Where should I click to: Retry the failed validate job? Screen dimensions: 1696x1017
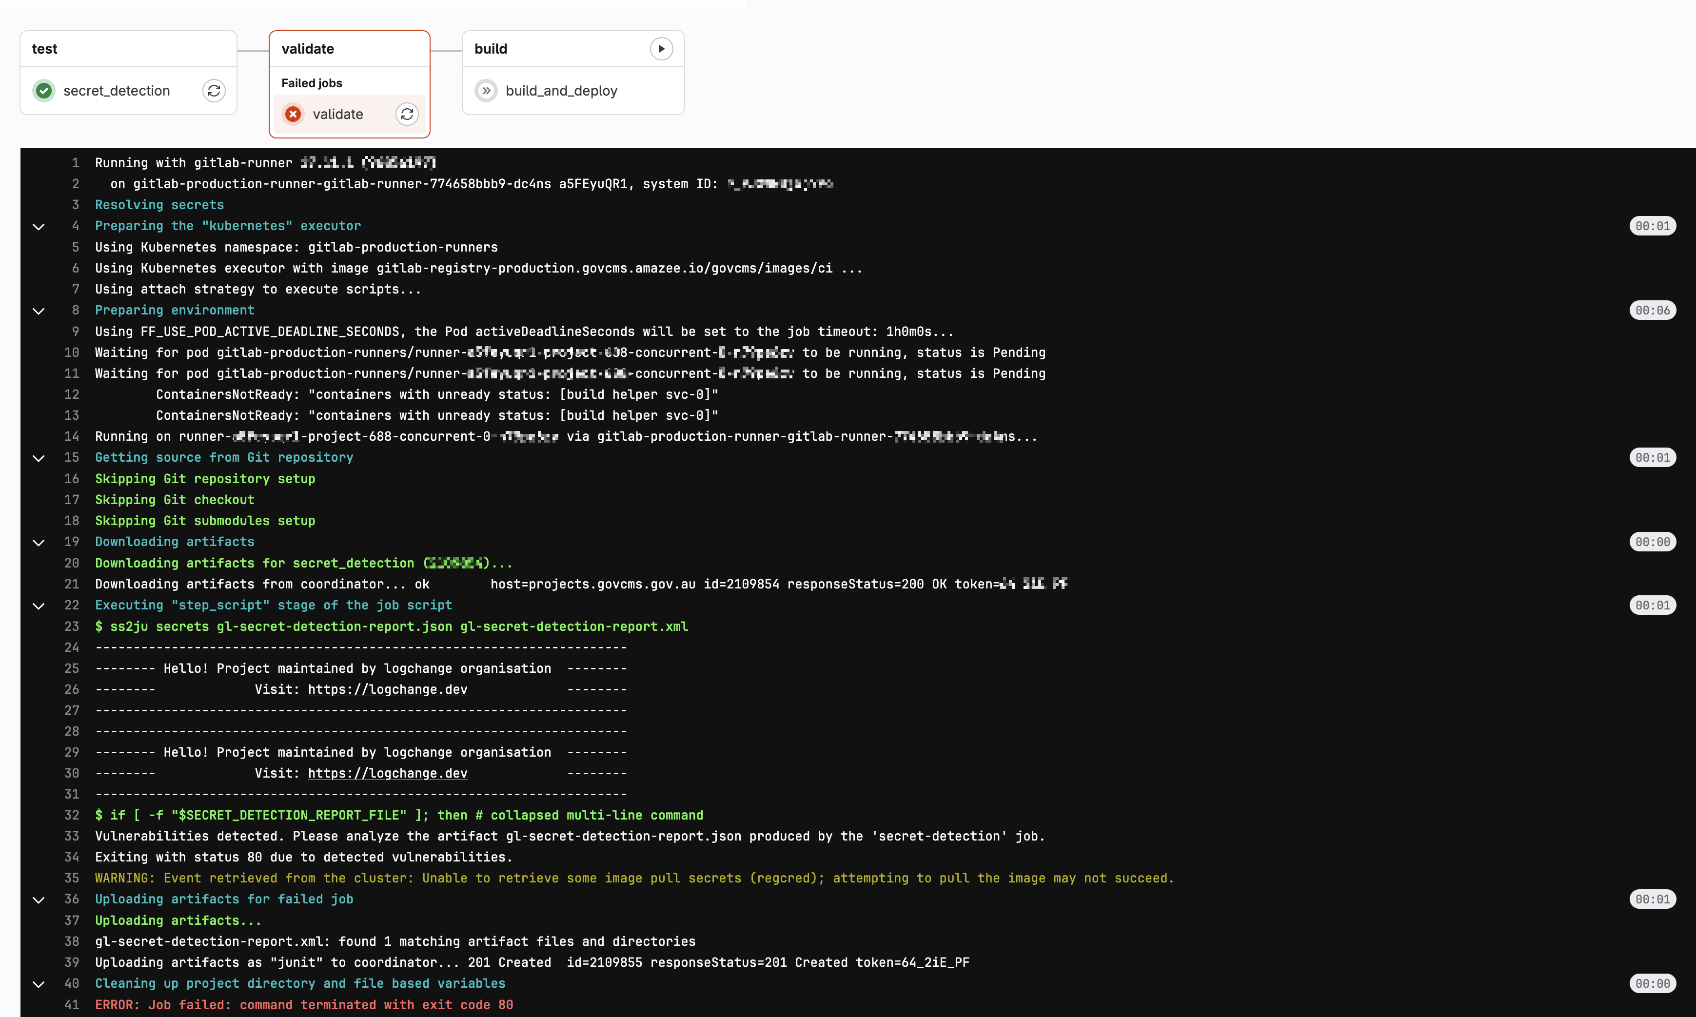(x=407, y=114)
